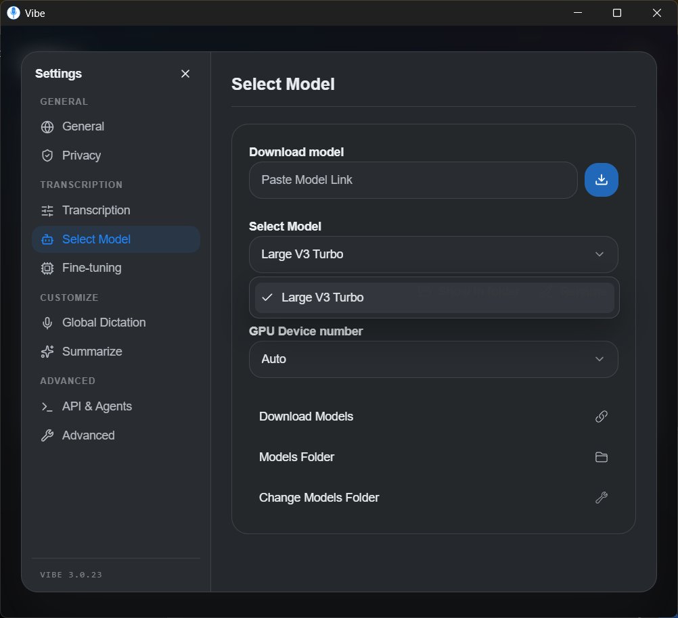The image size is (678, 618).
Task: Click the folder icon for Models Folder
Action: (x=601, y=457)
